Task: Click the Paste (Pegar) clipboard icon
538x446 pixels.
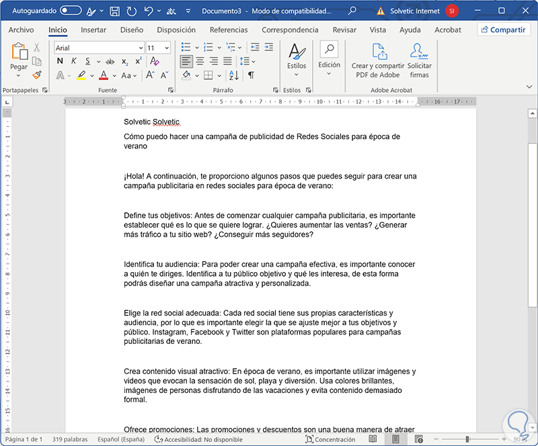Action: tap(20, 52)
